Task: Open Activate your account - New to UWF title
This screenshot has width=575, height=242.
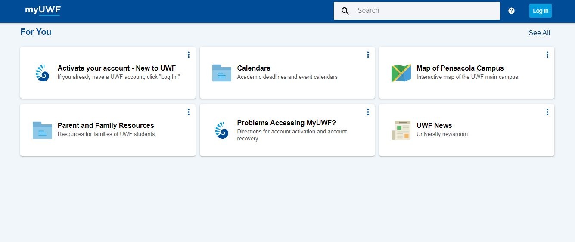Action: click(x=117, y=68)
